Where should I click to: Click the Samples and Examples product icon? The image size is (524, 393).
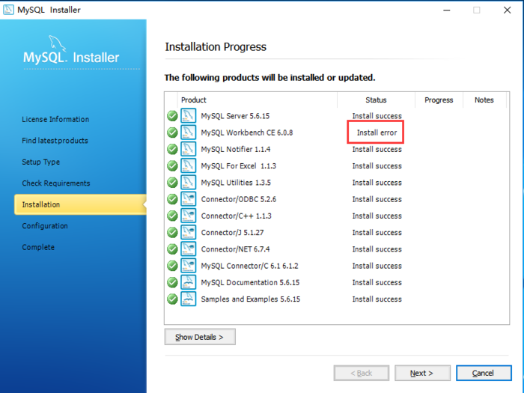tap(188, 299)
